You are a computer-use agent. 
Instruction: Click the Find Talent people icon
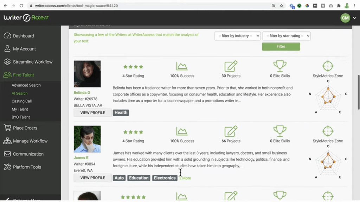click(7, 75)
